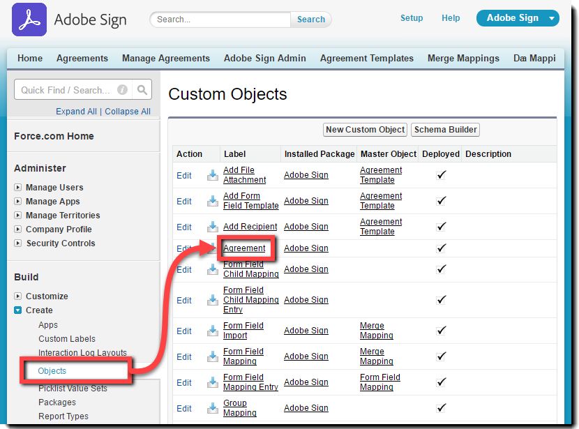Click download icon in Add Form Field Template row
Image resolution: width=579 pixels, height=429 pixels.
[212, 201]
